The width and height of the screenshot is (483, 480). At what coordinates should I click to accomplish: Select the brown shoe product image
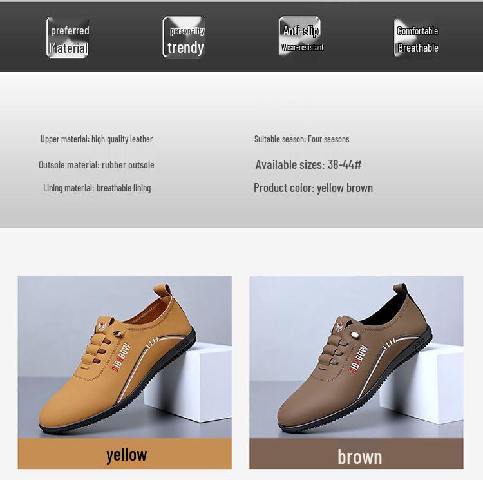[356, 357]
